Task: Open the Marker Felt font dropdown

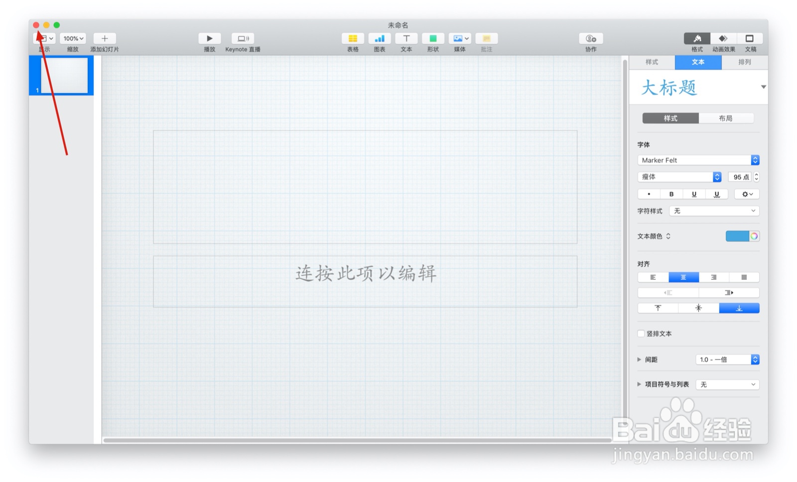Action: [698, 160]
